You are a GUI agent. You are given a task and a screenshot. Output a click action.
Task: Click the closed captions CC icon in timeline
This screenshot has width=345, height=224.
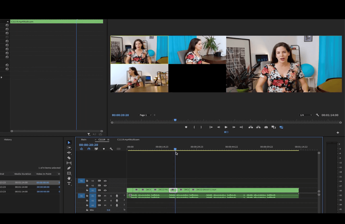pyautogui.click(x=118, y=149)
